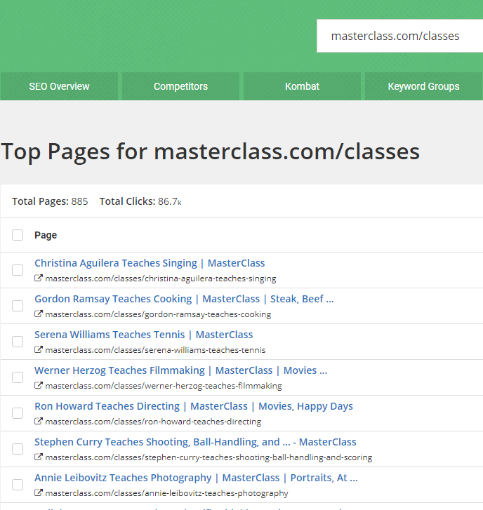The width and height of the screenshot is (483, 510).
Task: Switch to the SEO Overview tab
Action: tap(59, 86)
